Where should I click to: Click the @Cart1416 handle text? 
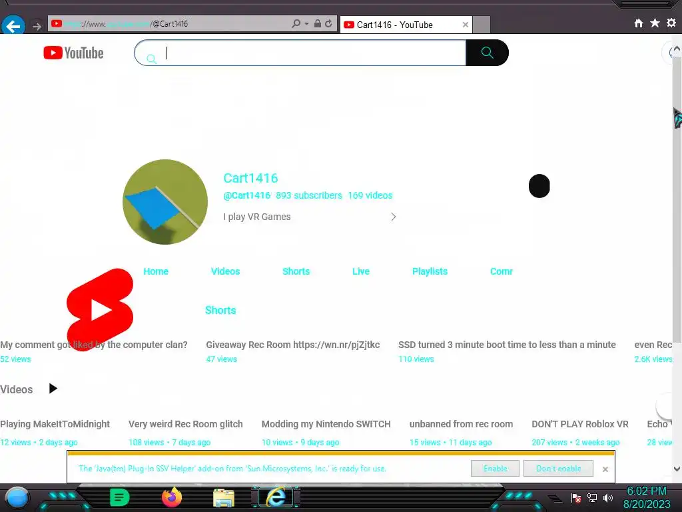click(x=246, y=195)
